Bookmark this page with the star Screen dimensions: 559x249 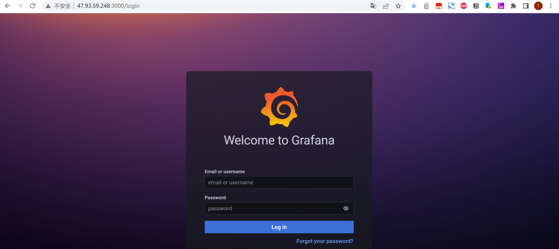(398, 6)
